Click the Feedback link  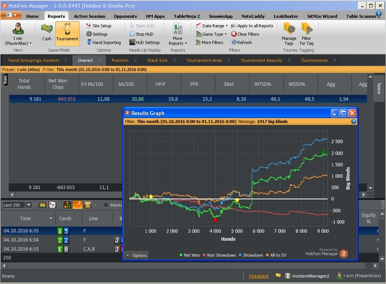pyautogui.click(x=259, y=276)
